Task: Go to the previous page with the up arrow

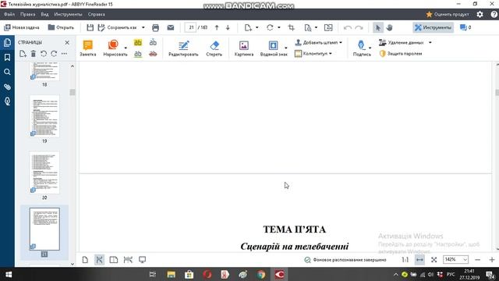Action: tap(217, 27)
